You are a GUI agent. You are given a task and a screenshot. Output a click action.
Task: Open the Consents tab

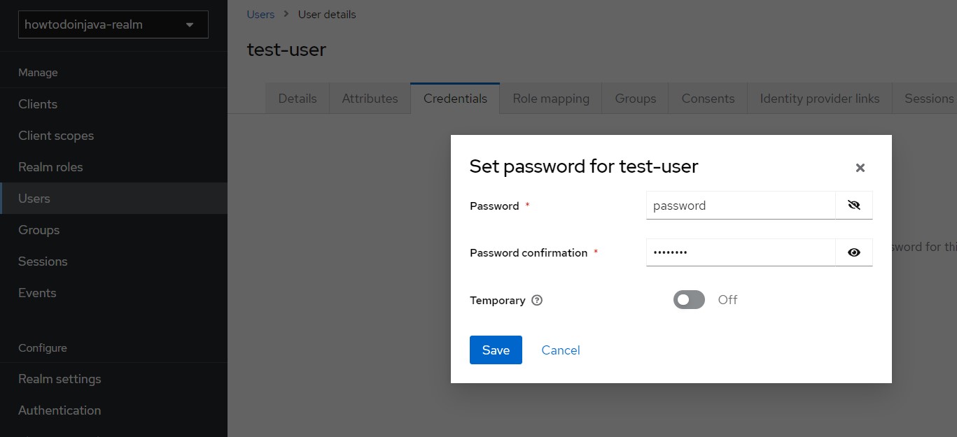pyautogui.click(x=707, y=98)
